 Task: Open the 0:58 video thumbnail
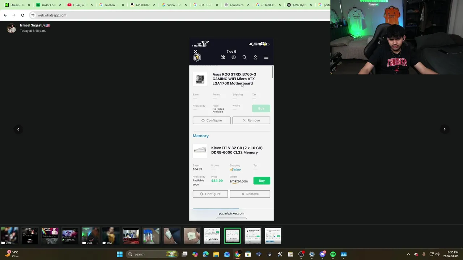pos(111,236)
